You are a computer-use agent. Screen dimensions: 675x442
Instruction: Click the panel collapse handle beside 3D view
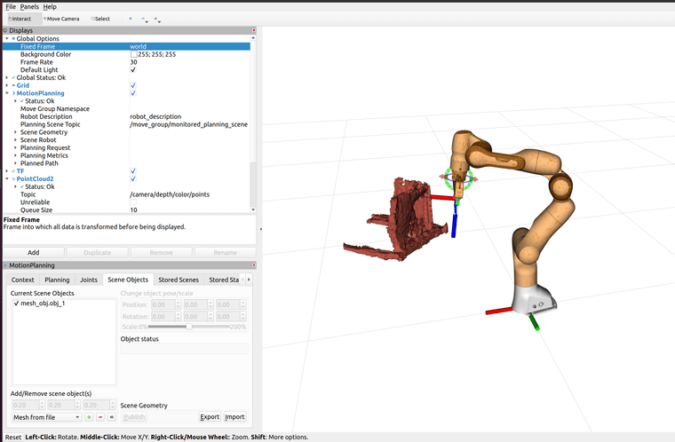(x=260, y=229)
